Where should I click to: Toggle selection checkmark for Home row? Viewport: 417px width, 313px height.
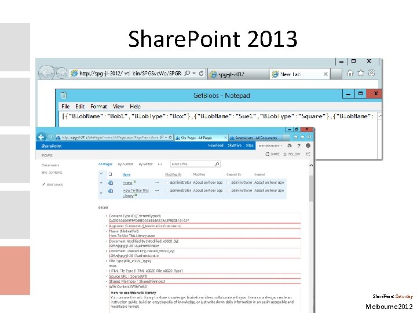point(101,183)
